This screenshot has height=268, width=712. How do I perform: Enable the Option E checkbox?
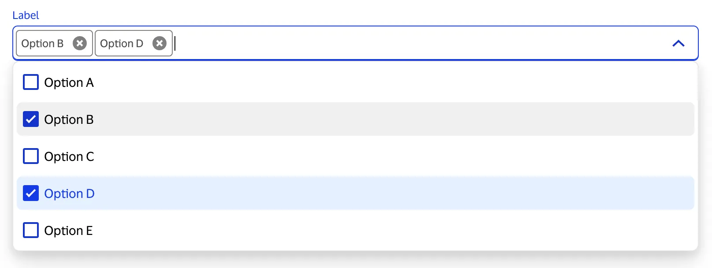[x=31, y=230]
